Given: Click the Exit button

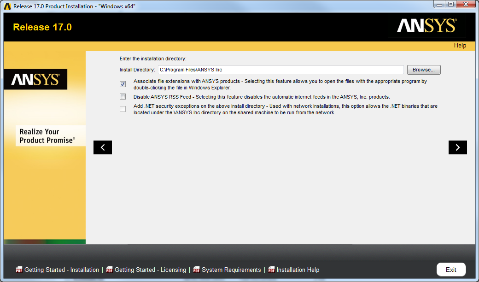Looking at the screenshot, I should point(451,270).
